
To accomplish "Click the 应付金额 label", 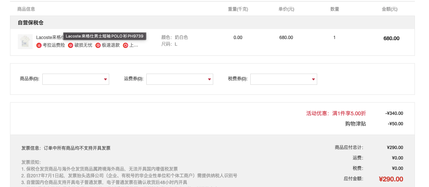I will (354, 178).
